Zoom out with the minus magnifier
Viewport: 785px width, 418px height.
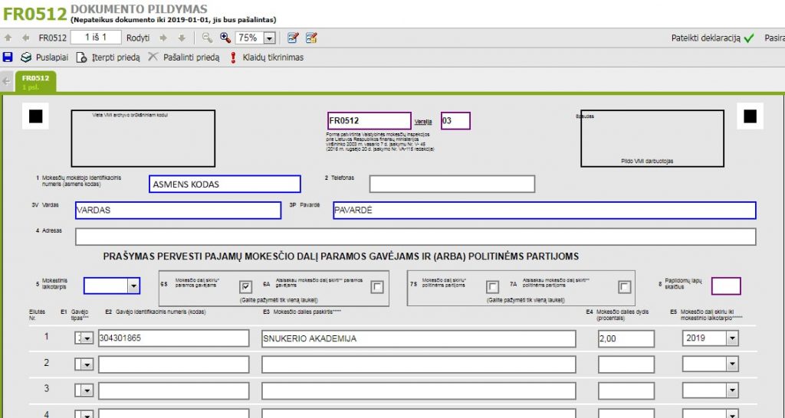pos(207,38)
